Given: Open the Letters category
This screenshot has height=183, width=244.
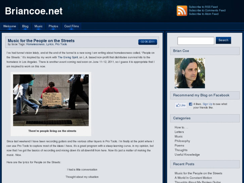Looking at the screenshot, I should pos(179,132).
